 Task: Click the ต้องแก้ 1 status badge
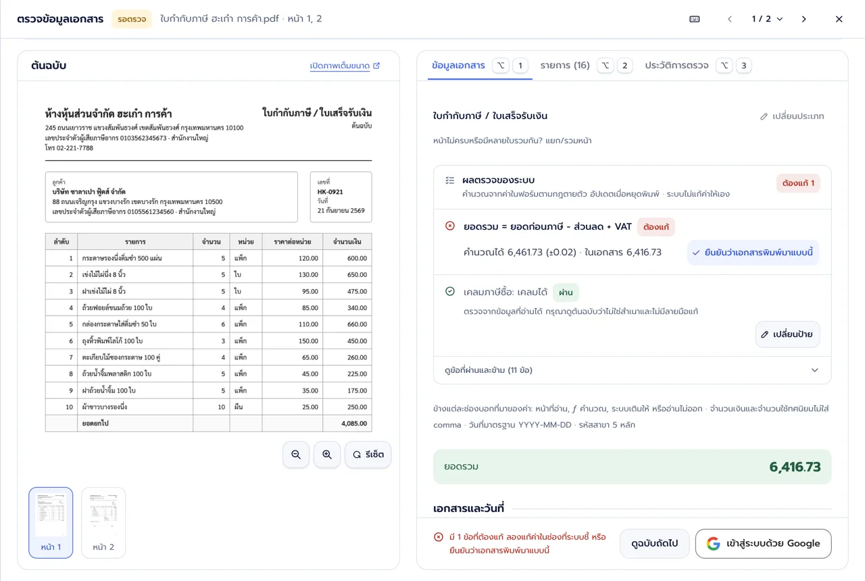pos(798,183)
